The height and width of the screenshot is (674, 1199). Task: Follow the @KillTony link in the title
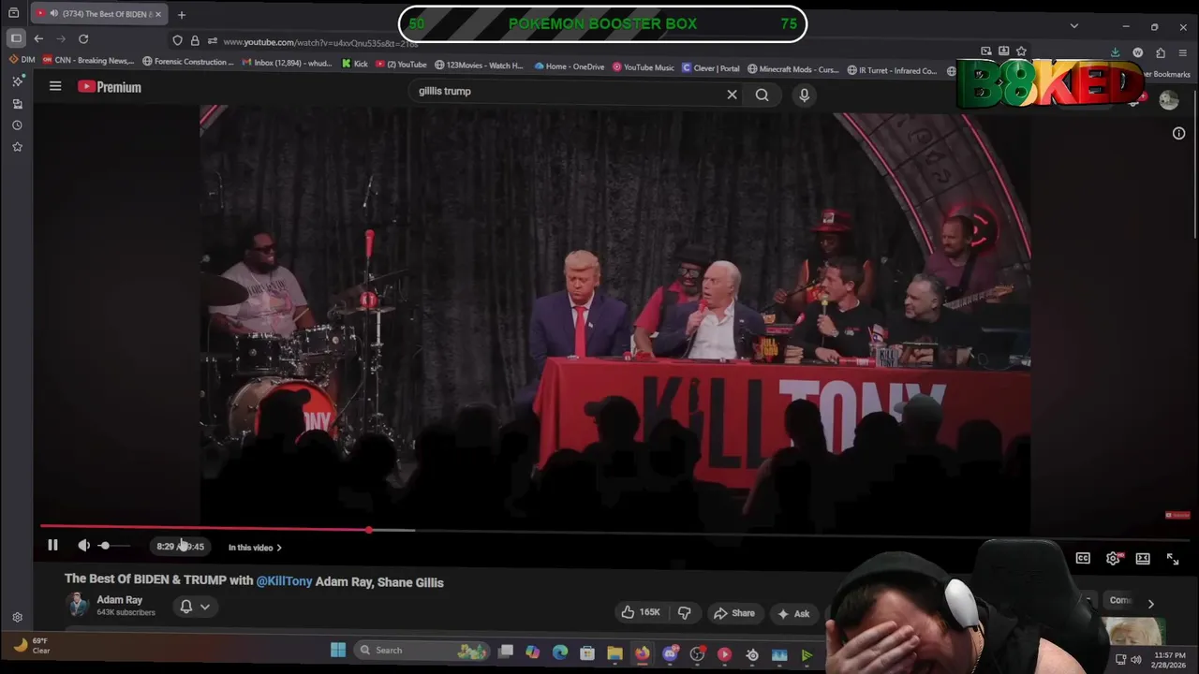click(x=284, y=582)
